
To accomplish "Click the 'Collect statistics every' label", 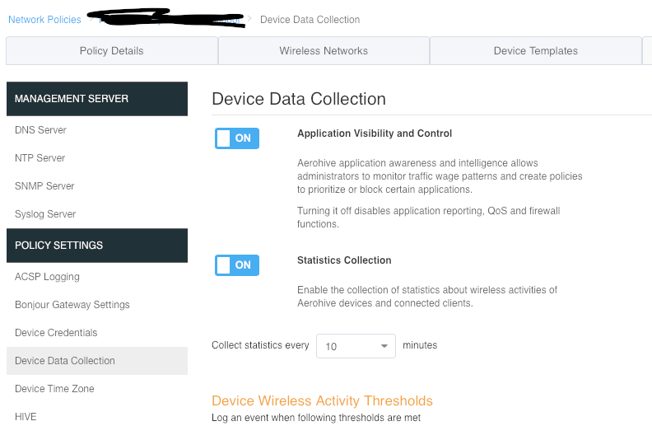I will (x=260, y=345).
